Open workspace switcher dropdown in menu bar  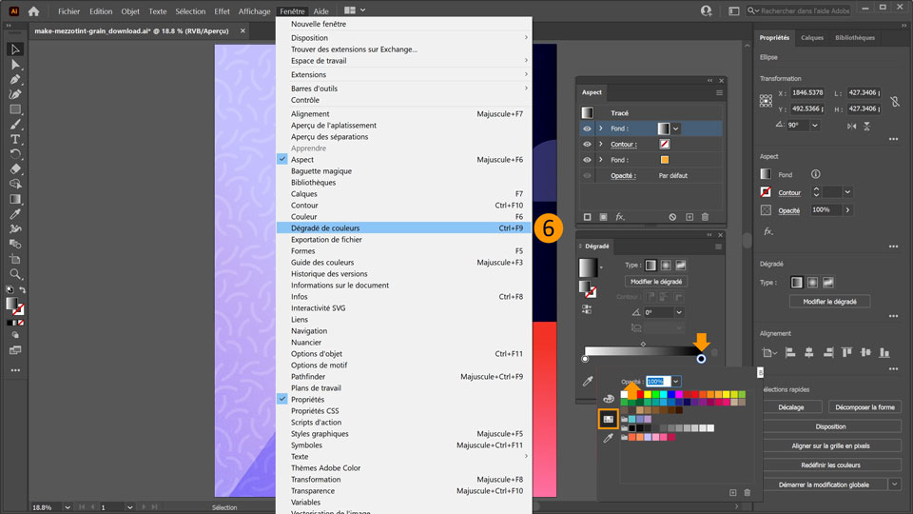pyautogui.click(x=354, y=10)
